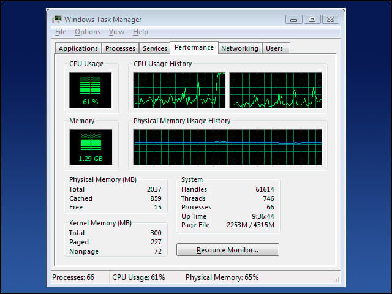The image size is (392, 294).
Task: Switch to the Services tab
Action: 155,48
